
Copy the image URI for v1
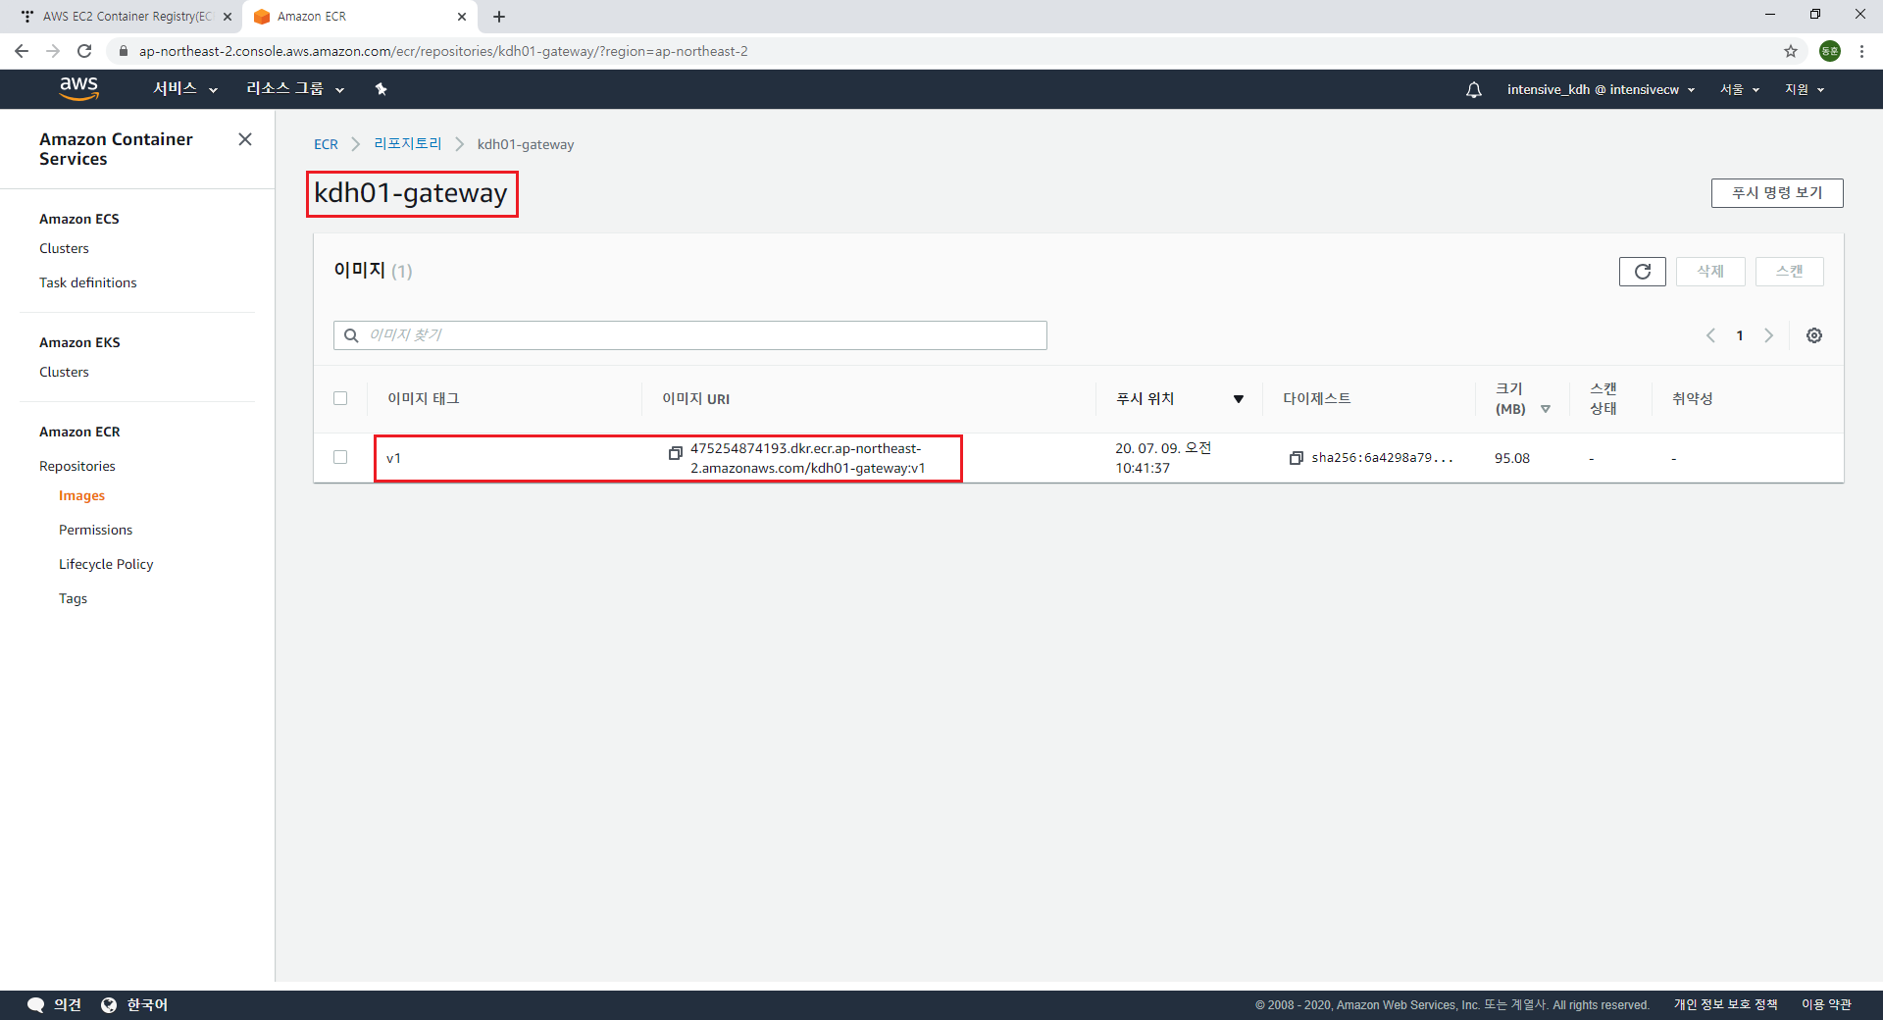coord(676,453)
